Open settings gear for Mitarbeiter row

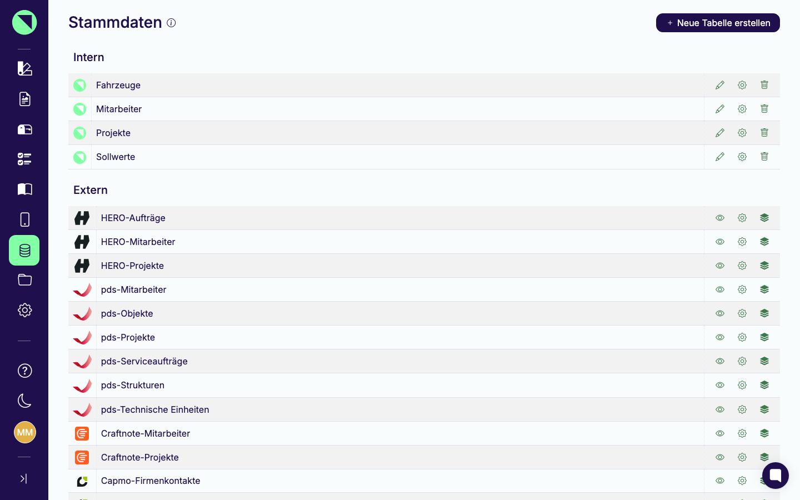point(742,109)
